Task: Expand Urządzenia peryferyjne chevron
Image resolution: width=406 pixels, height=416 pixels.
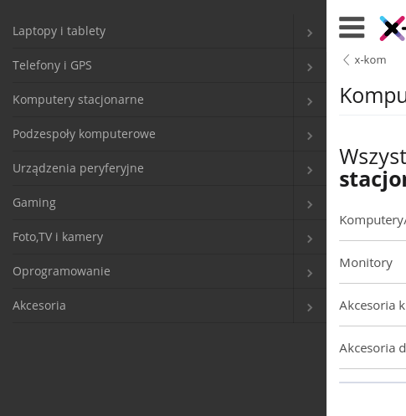Action: [x=310, y=170]
